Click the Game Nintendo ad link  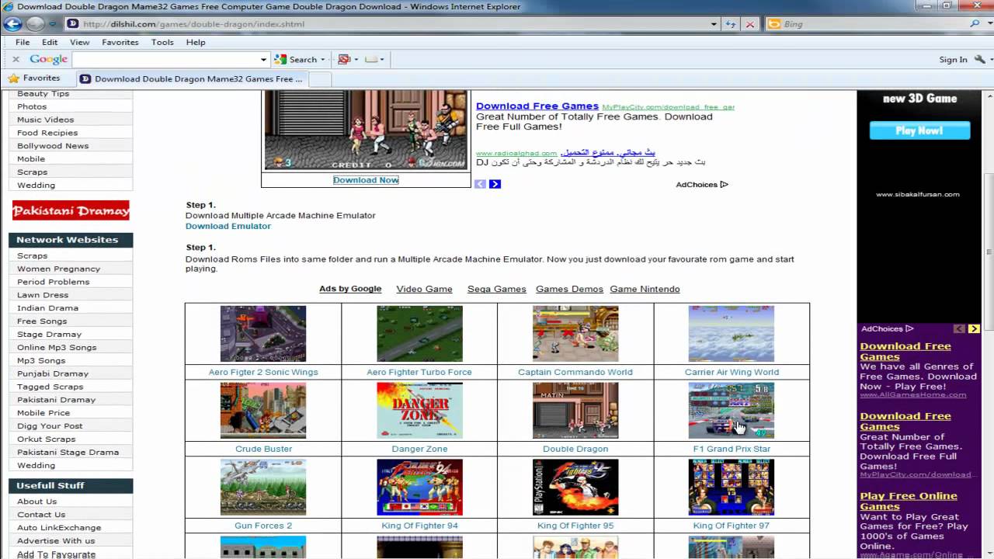coord(645,289)
